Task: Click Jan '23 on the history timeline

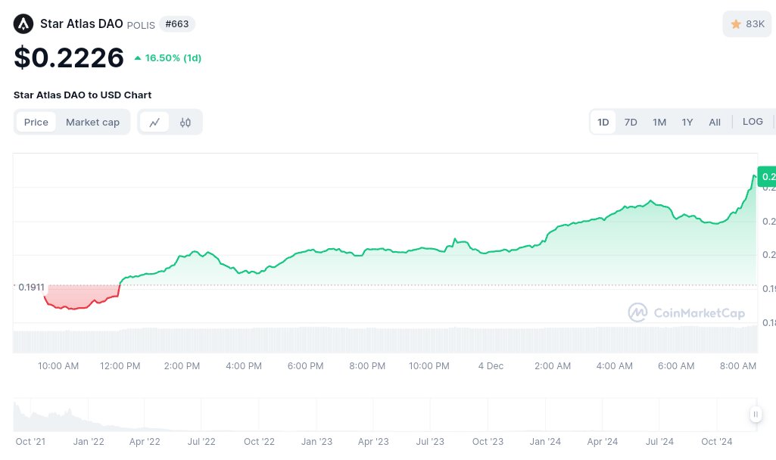Action: pyautogui.click(x=316, y=442)
